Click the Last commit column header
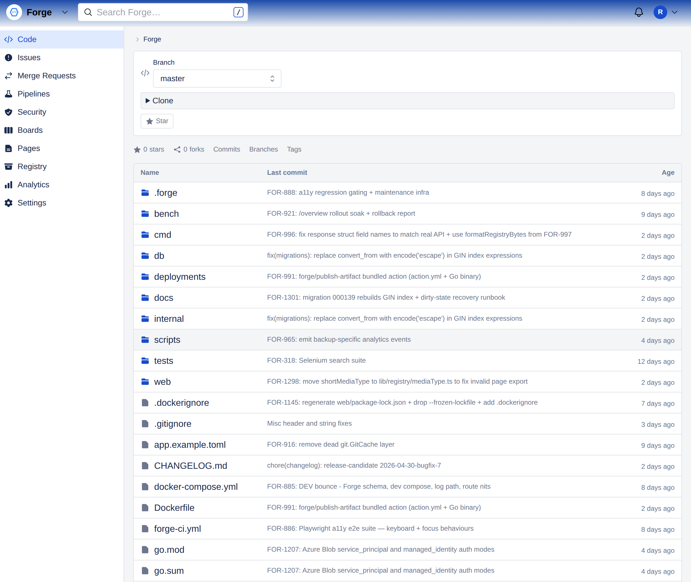Image resolution: width=691 pixels, height=582 pixels. click(x=287, y=173)
